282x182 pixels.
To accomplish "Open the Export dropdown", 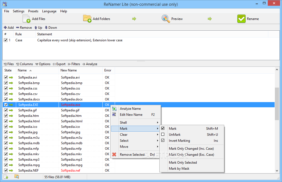I will [x=59, y=64].
